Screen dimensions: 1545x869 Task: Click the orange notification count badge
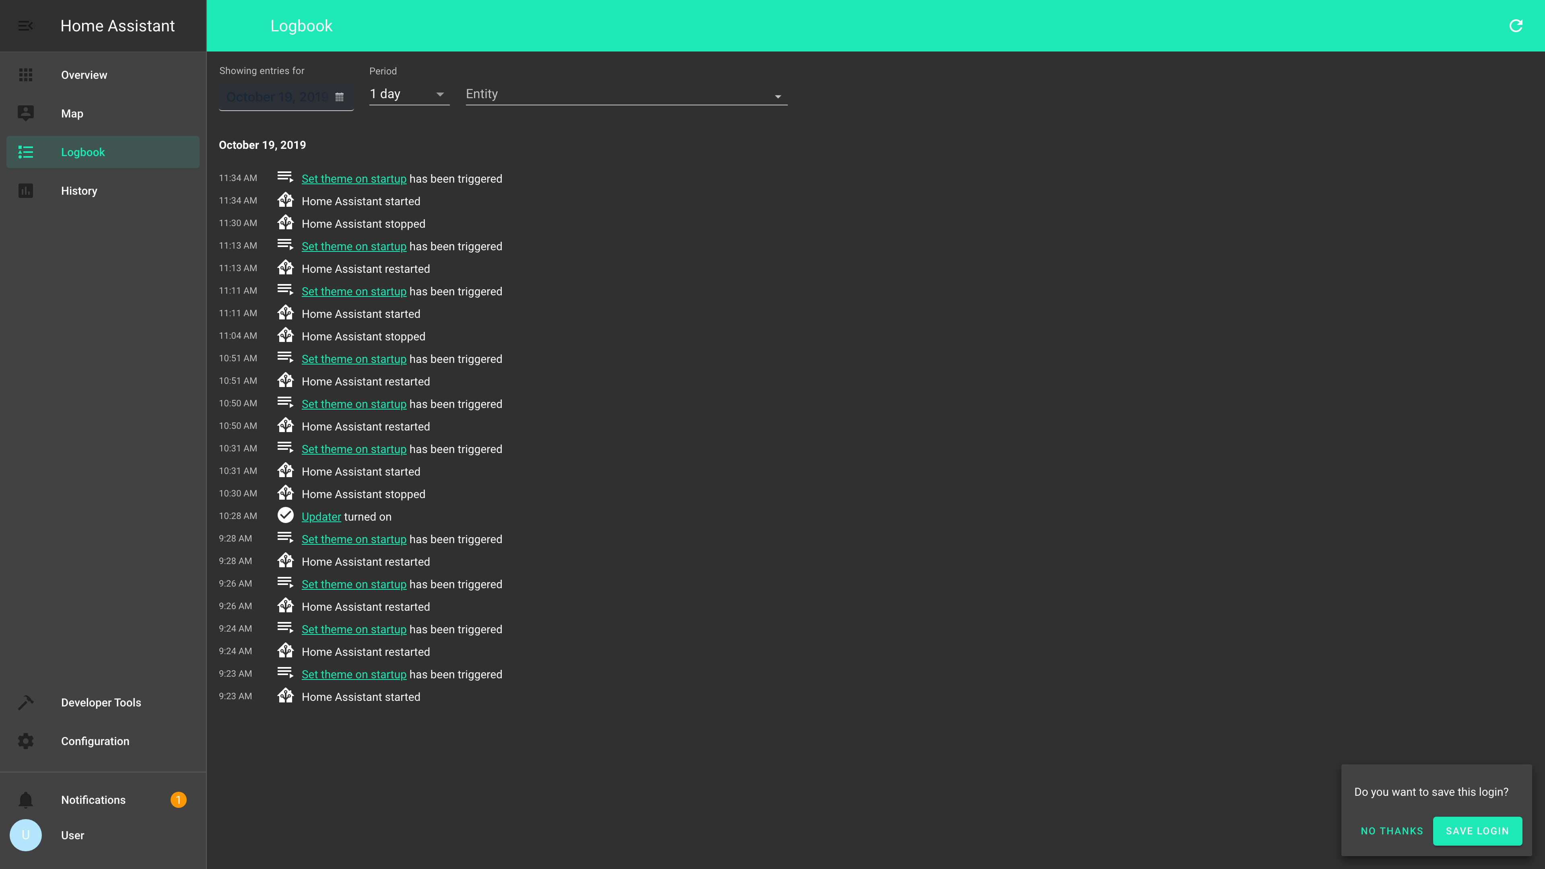[178, 800]
